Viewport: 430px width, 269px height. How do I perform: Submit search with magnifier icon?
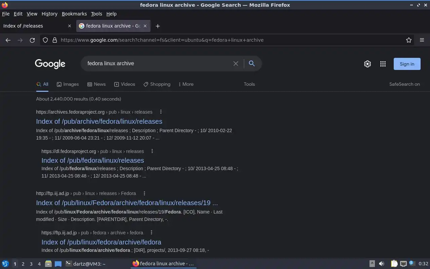252,63
